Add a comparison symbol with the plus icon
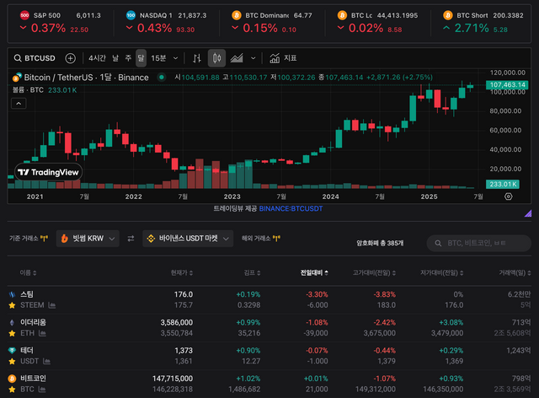This screenshot has height=398, width=539. pyautogui.click(x=71, y=58)
